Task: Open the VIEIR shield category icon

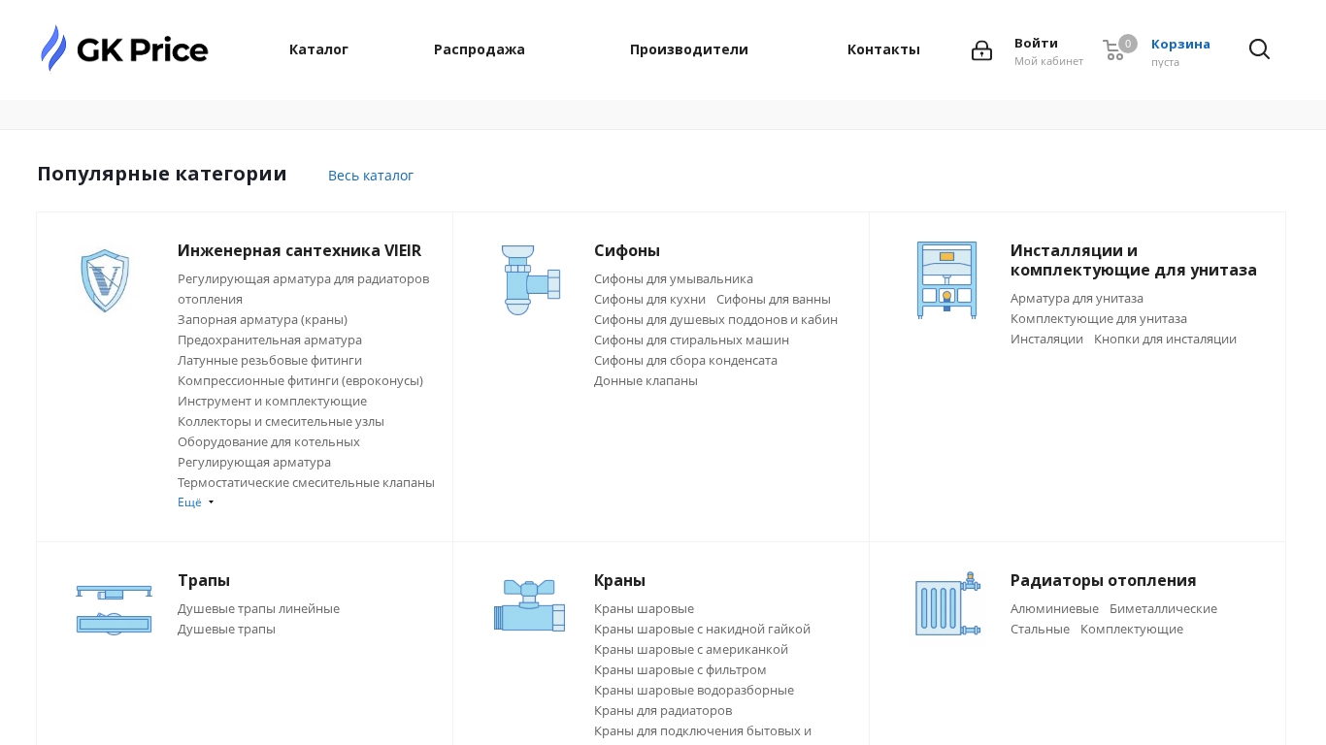Action: tap(105, 280)
